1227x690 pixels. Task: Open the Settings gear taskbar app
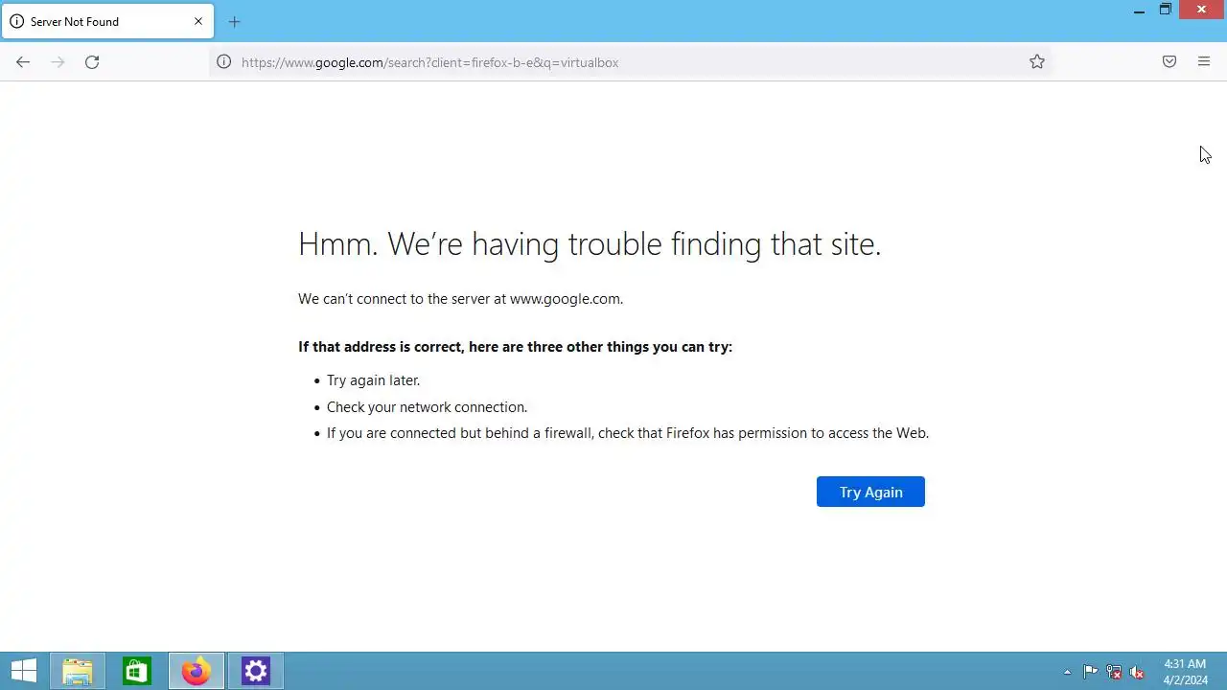pyautogui.click(x=256, y=671)
